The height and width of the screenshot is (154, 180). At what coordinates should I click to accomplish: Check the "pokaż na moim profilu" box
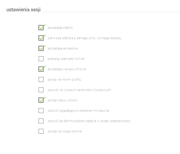pyautogui.click(x=41, y=79)
